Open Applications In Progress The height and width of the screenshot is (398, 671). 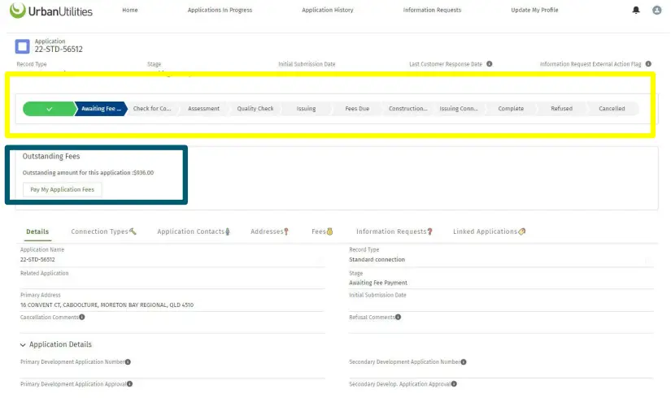pyautogui.click(x=220, y=10)
